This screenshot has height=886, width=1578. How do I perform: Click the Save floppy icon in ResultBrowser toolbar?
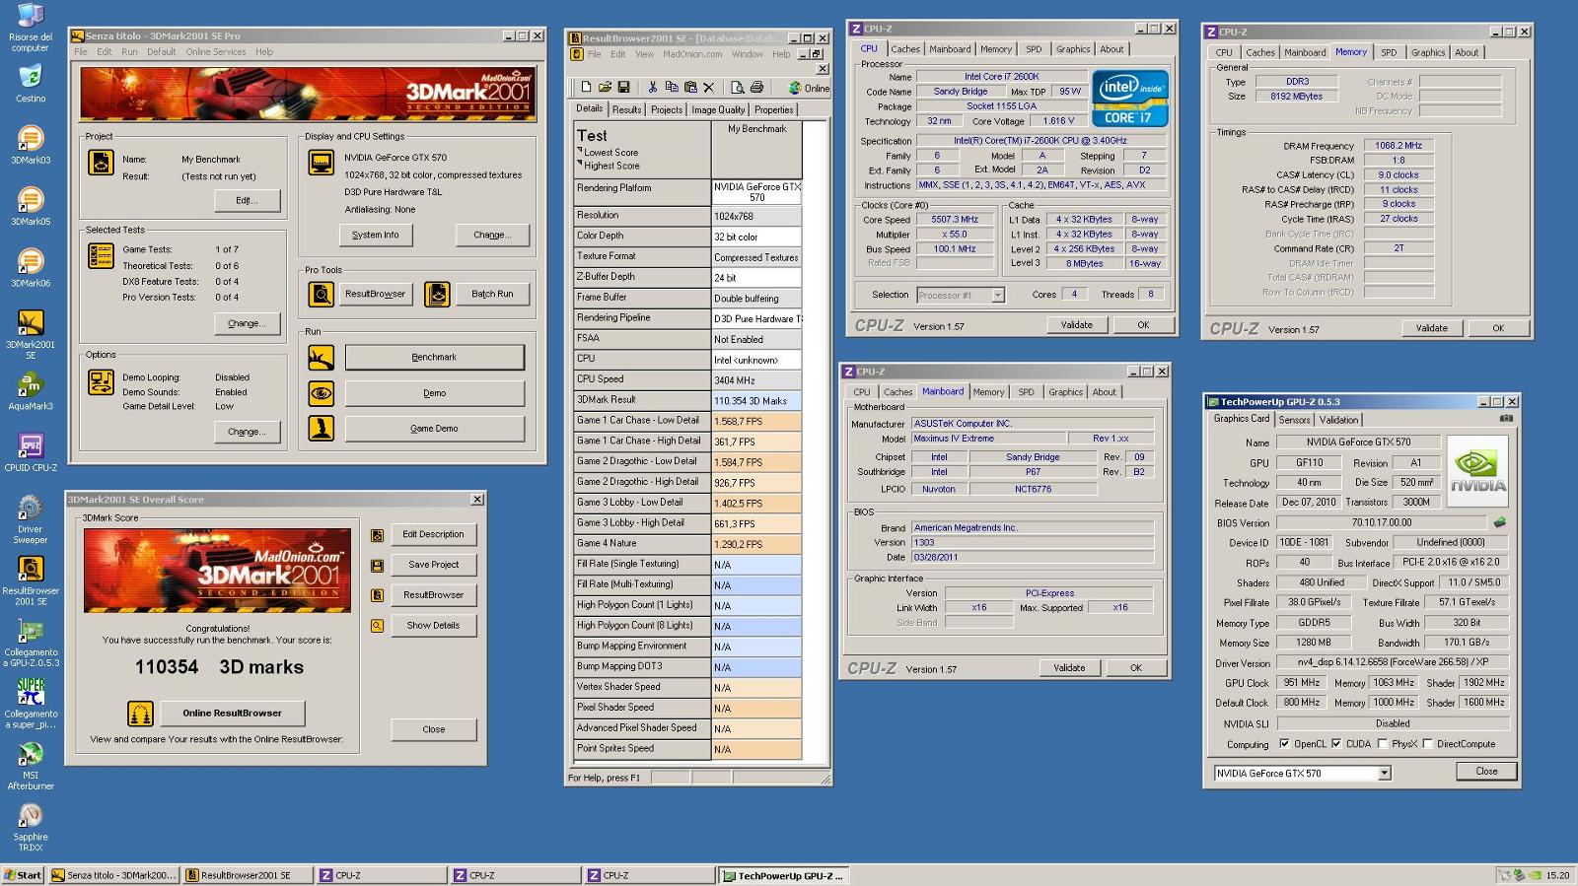622,88
